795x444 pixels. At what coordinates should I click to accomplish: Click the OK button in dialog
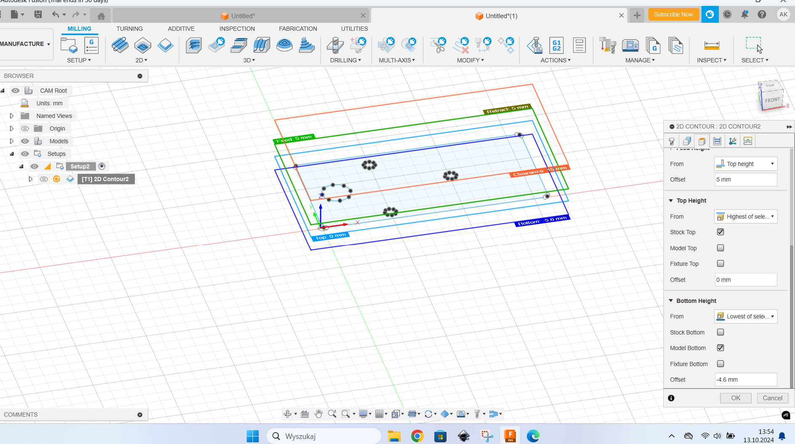(x=736, y=398)
